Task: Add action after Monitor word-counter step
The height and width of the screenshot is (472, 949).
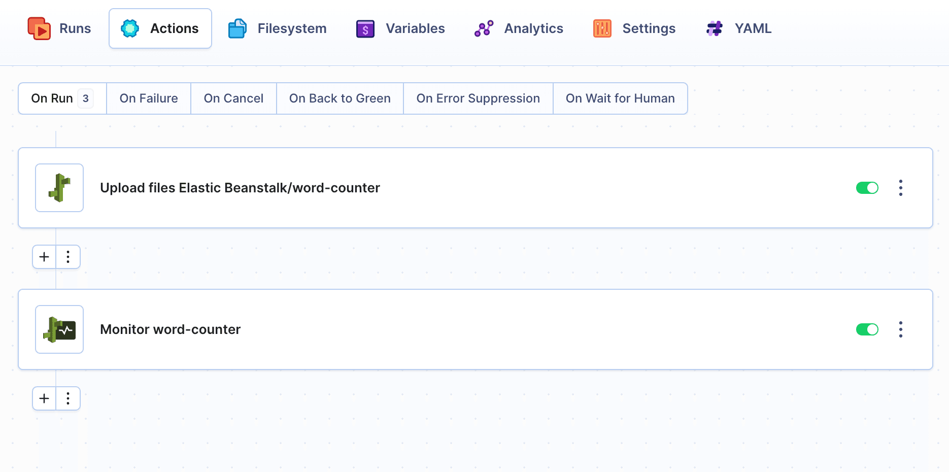Action: click(x=44, y=398)
